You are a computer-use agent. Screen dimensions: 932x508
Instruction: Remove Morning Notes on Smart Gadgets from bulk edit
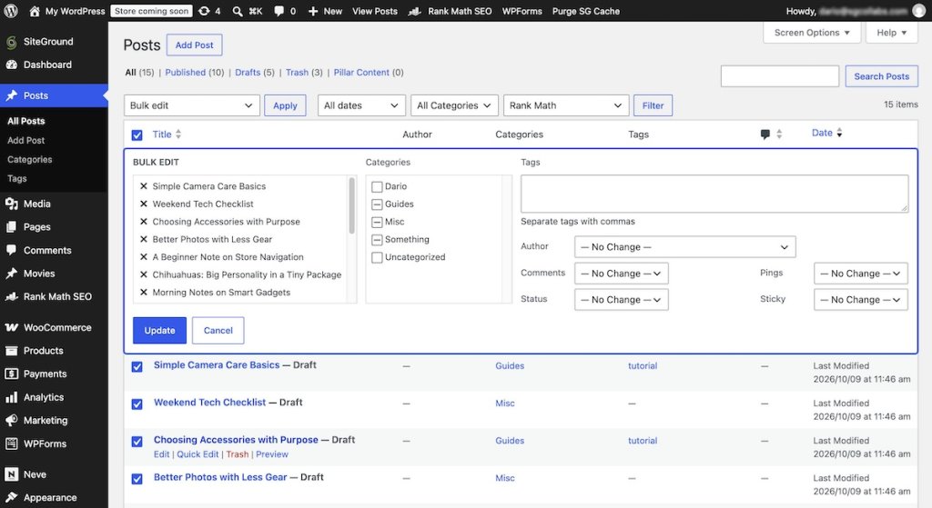(x=143, y=292)
